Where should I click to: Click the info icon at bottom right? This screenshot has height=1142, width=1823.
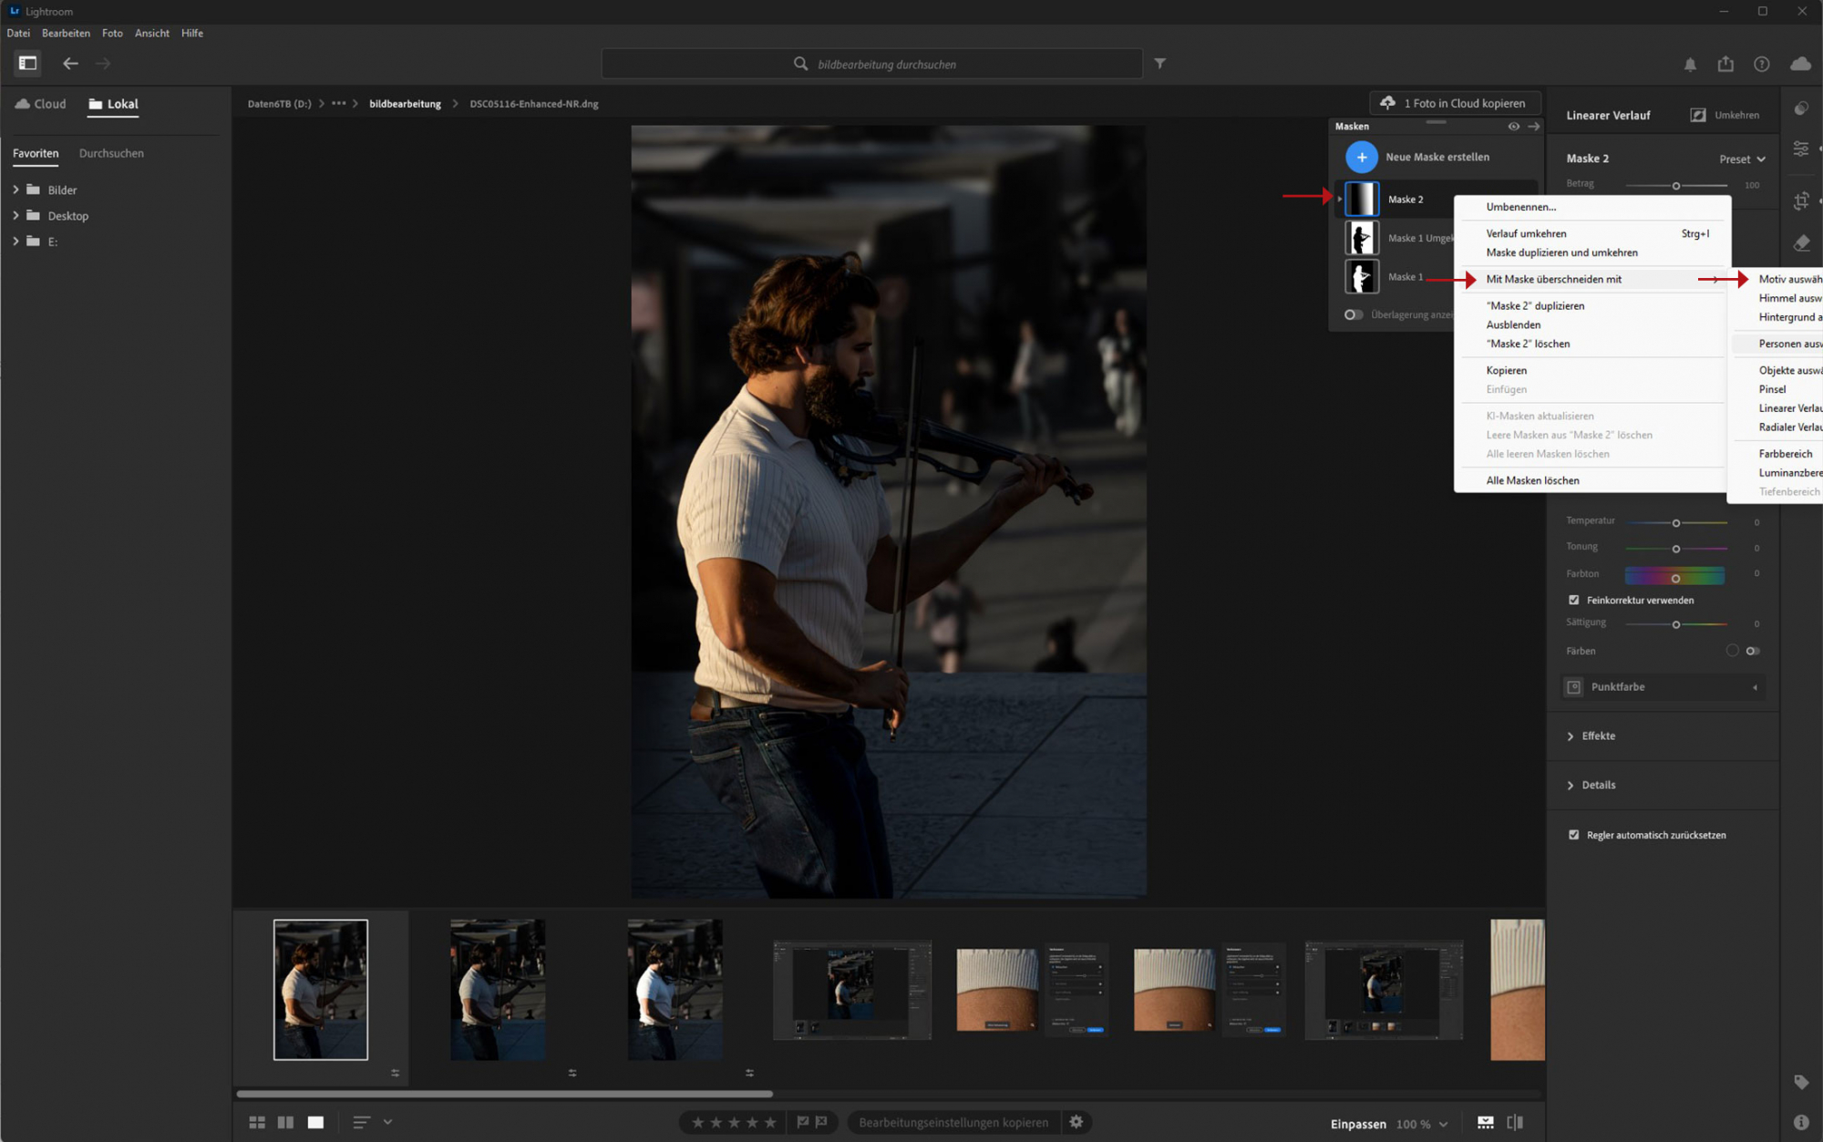click(x=1801, y=1122)
